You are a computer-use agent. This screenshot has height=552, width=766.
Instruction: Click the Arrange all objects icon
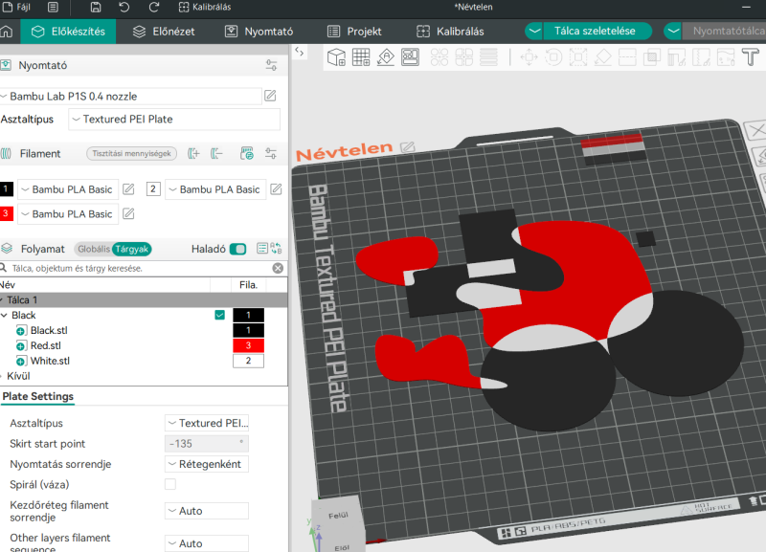[410, 57]
